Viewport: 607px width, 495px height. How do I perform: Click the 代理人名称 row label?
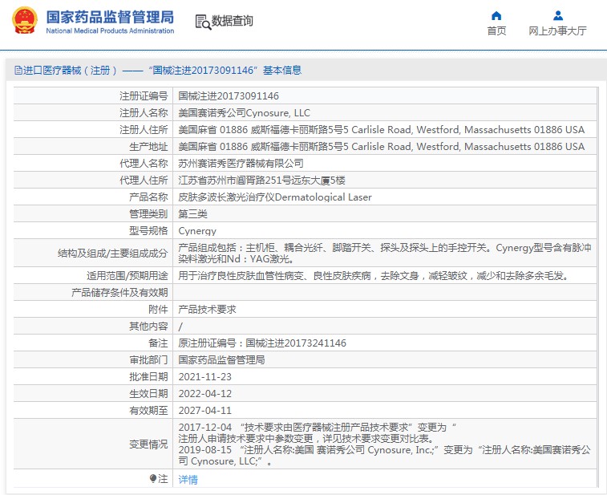(x=144, y=164)
